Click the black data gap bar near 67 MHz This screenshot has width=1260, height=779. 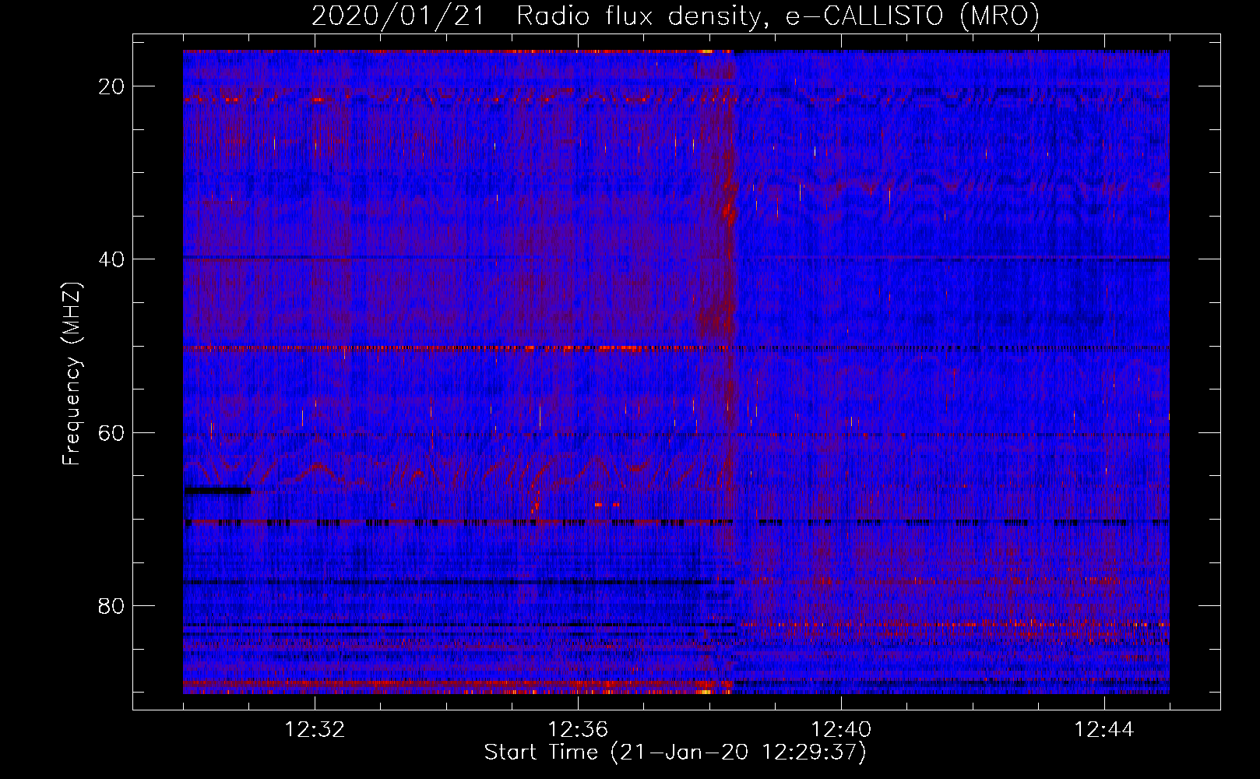pyautogui.click(x=217, y=491)
